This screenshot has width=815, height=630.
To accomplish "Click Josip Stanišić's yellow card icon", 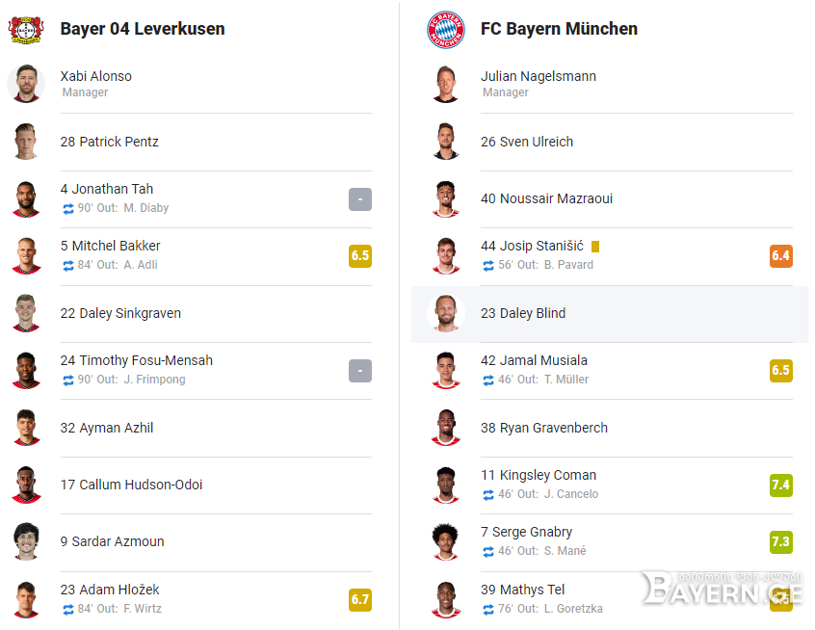I will [595, 247].
